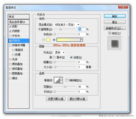Click the layer style preview thumbnail

click(x=115, y=43)
